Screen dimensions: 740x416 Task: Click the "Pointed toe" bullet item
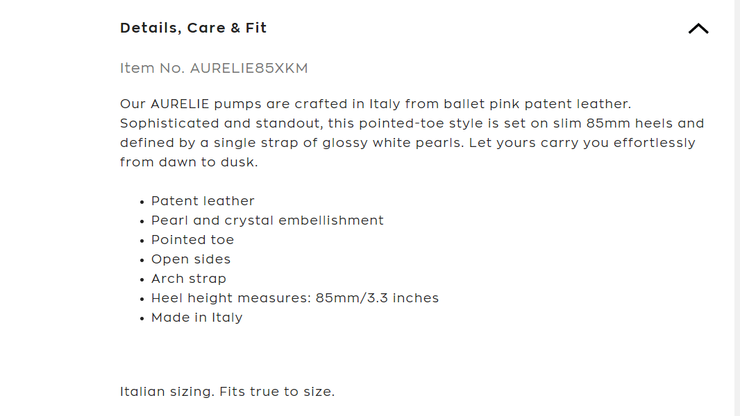[192, 240]
